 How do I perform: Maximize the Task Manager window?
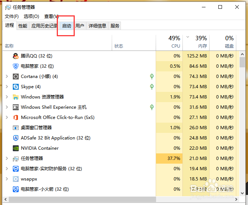click(x=220, y=7)
